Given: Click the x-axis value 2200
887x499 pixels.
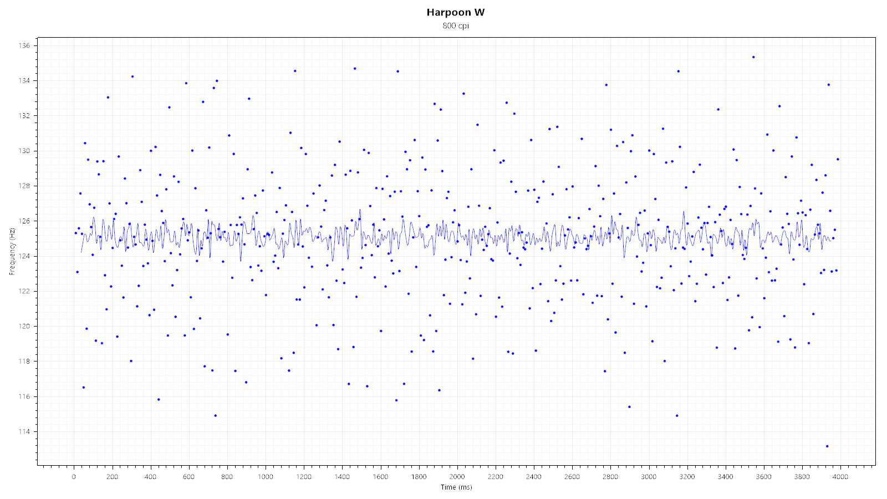Looking at the screenshot, I should tap(495, 476).
